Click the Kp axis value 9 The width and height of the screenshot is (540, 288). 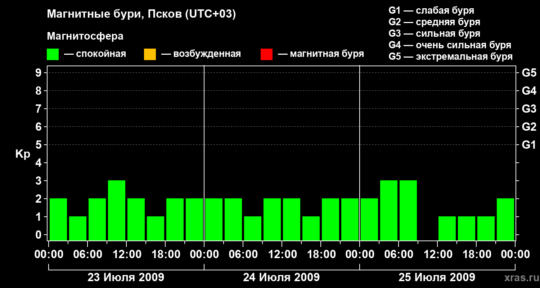(x=39, y=73)
